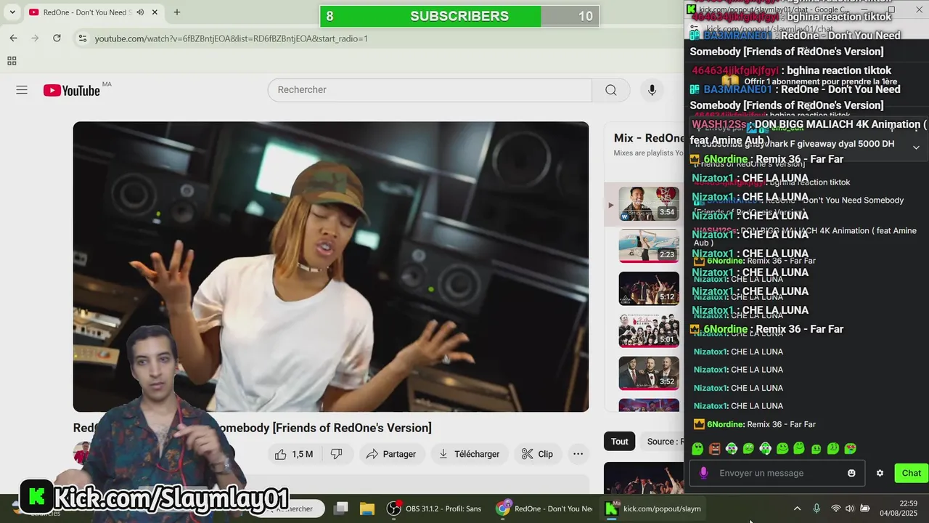Download the video with Télécharger
Screen dimensions: 929x523
pyautogui.click(x=470, y=454)
